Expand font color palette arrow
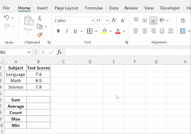This screenshot has height=134, width=191. click(x=124, y=31)
